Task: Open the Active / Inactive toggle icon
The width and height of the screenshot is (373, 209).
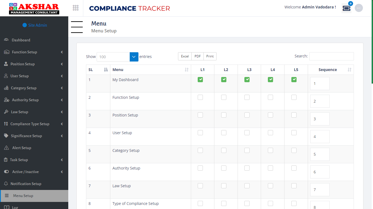Action: tap(6, 172)
